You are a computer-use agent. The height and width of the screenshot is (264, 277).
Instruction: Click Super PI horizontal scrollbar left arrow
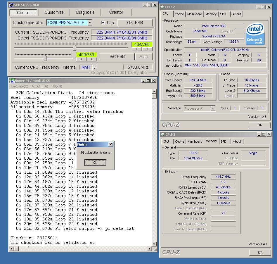click(11, 249)
